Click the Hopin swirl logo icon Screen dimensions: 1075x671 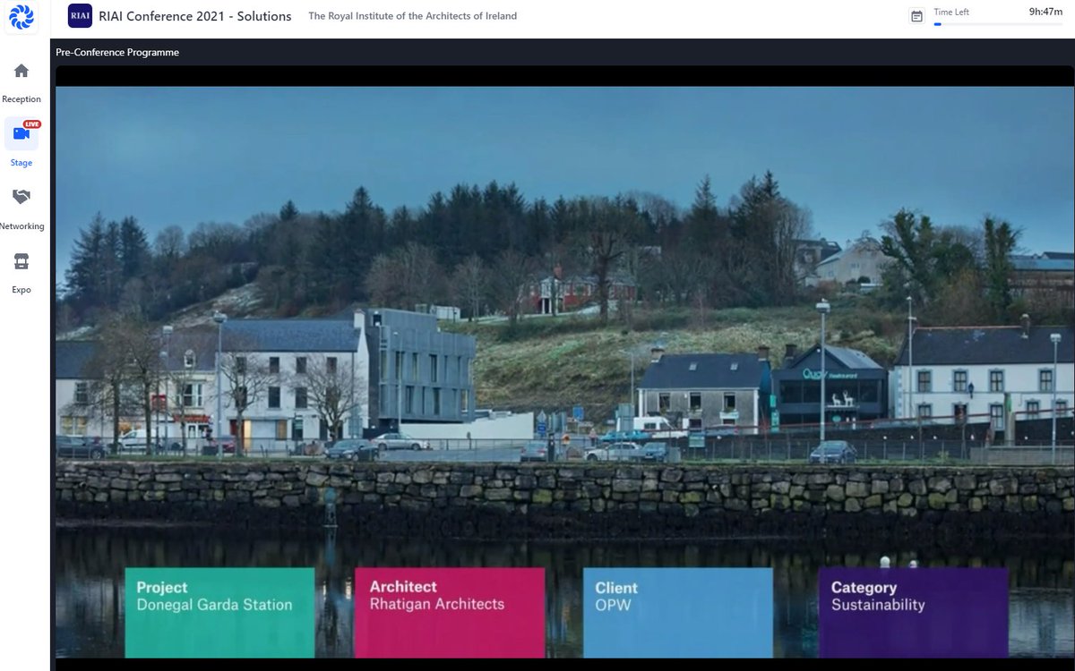pyautogui.click(x=21, y=16)
